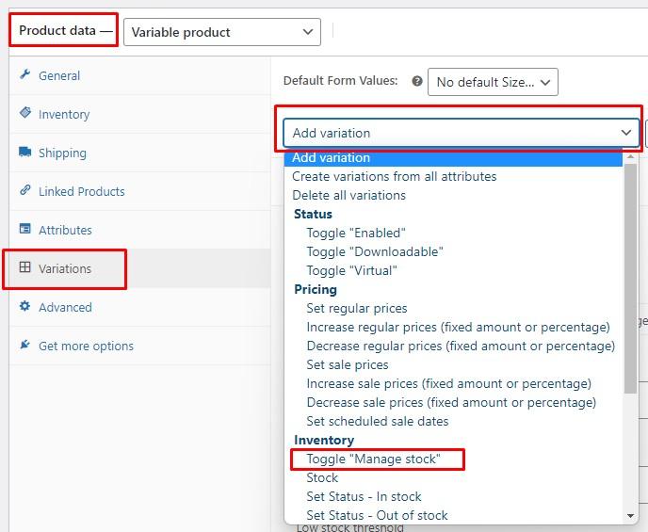Viewport: 648px width, 532px height.
Task: Click the Inventory tag icon
Action: [25, 114]
